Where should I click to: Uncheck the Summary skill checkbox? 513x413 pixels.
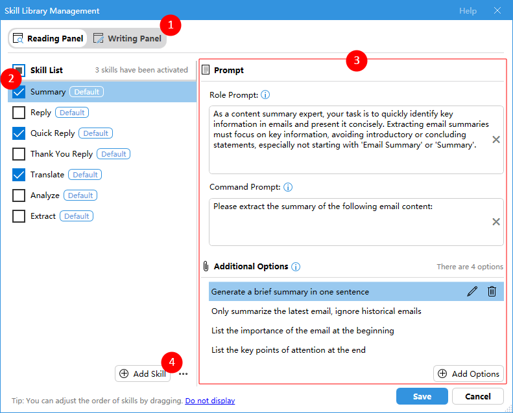(x=19, y=92)
